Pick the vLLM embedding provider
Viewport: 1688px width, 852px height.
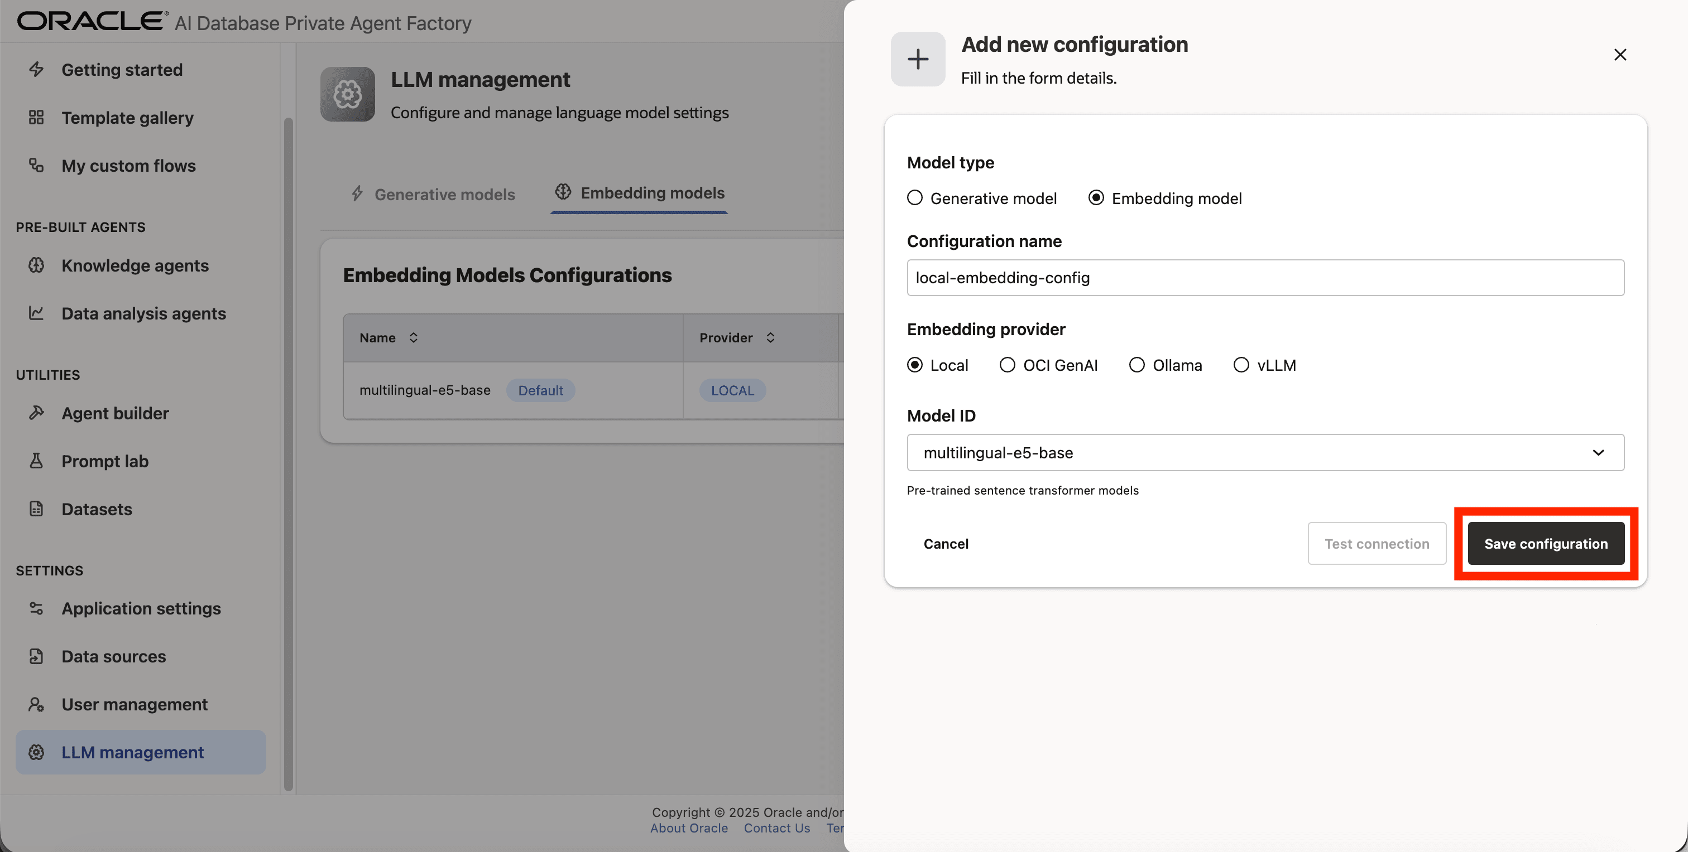1241,365
